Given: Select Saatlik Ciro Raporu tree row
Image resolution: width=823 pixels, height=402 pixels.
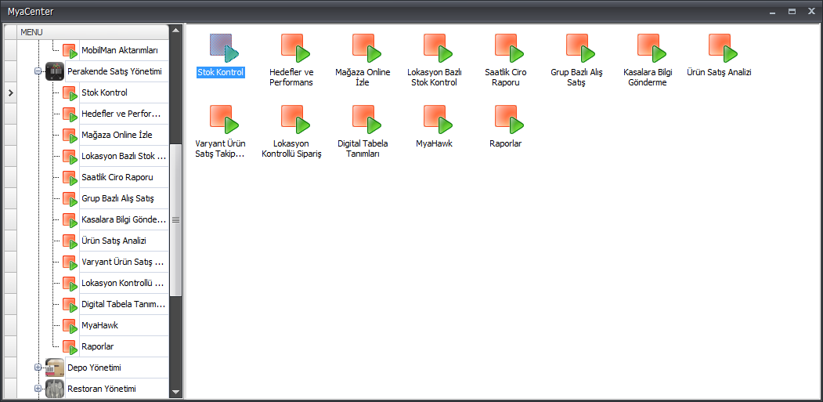Looking at the screenshot, I should click(x=124, y=178).
